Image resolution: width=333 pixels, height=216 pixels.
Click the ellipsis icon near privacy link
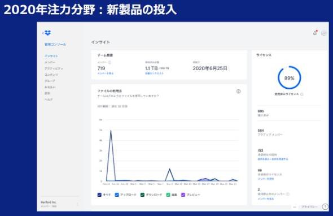click(295, 207)
